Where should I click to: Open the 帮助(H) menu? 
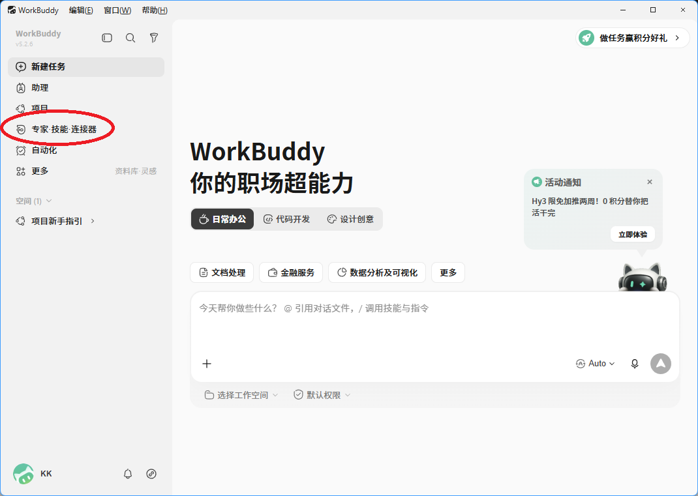[155, 10]
